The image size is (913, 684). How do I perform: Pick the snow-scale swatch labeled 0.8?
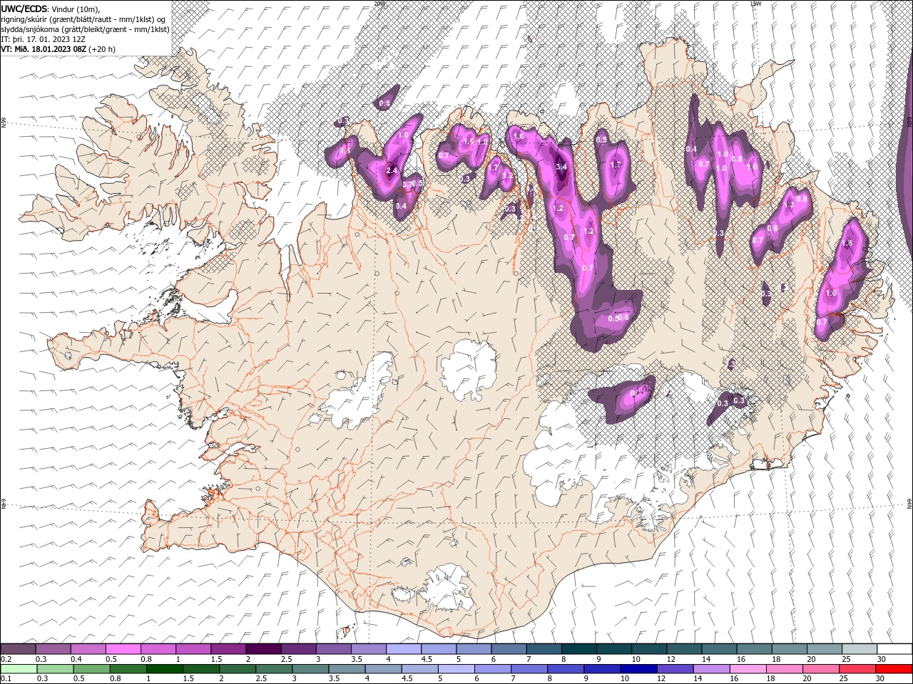click(158, 649)
